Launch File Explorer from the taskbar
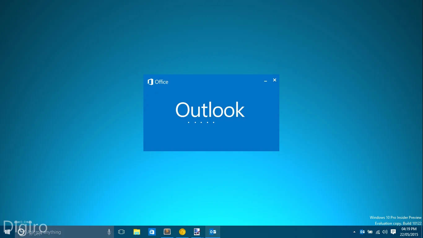 click(137, 232)
